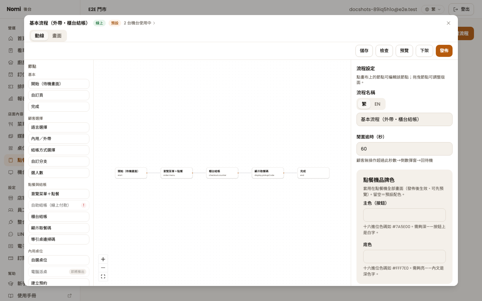482x301 pixels.
Task: Click the 預設 badge
Action: [x=115, y=23]
